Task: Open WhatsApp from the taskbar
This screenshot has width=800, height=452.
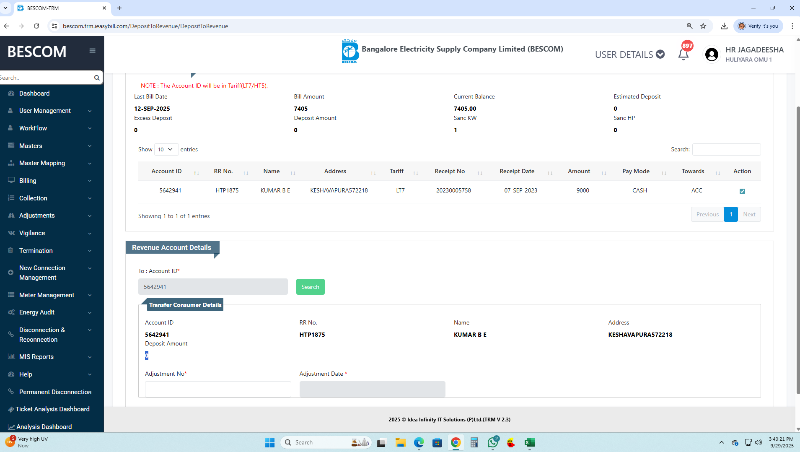Action: (x=492, y=442)
